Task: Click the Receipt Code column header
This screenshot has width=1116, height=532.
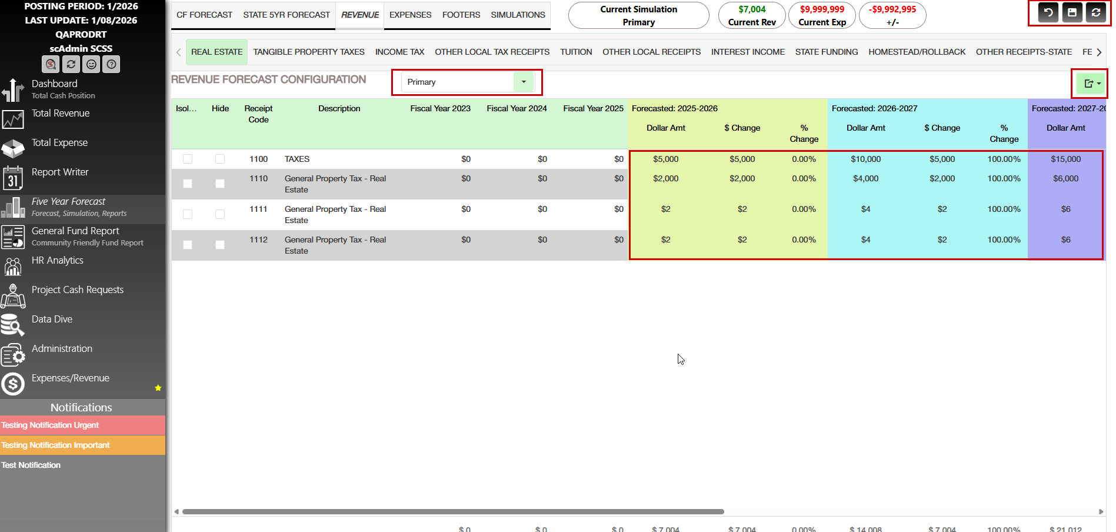Action: [x=258, y=114]
